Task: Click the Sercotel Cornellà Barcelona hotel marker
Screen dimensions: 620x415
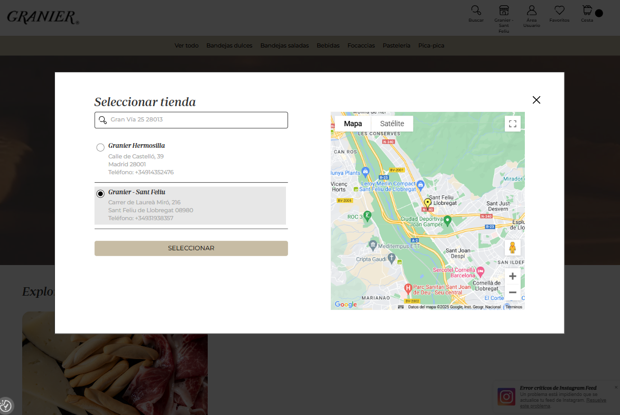Action: click(x=480, y=271)
